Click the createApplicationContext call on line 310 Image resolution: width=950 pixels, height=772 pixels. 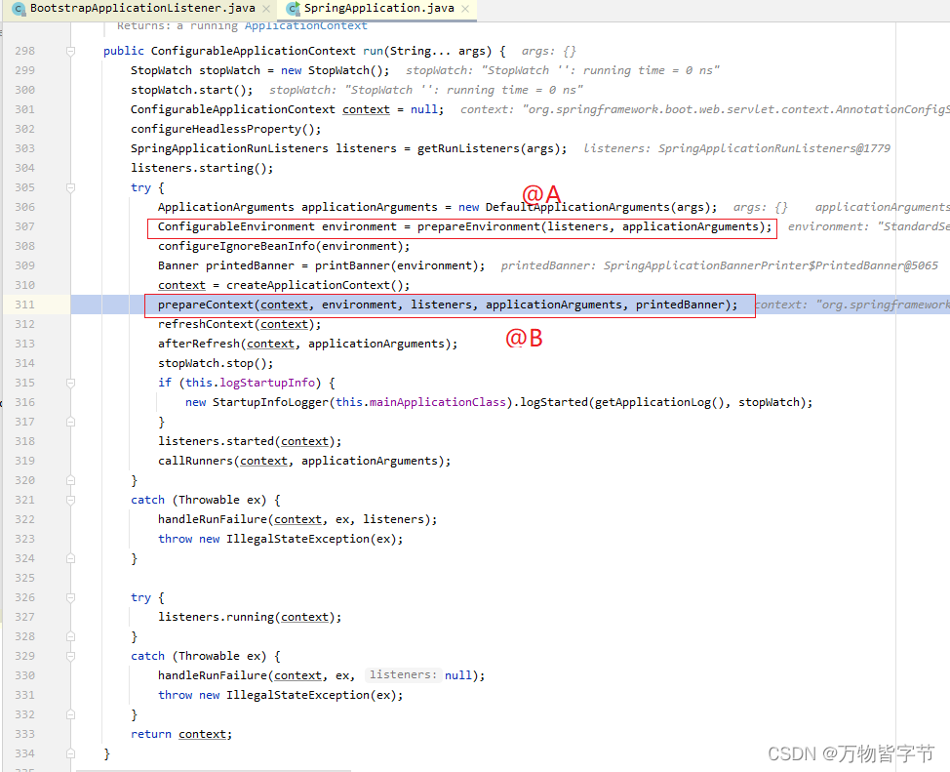(308, 285)
